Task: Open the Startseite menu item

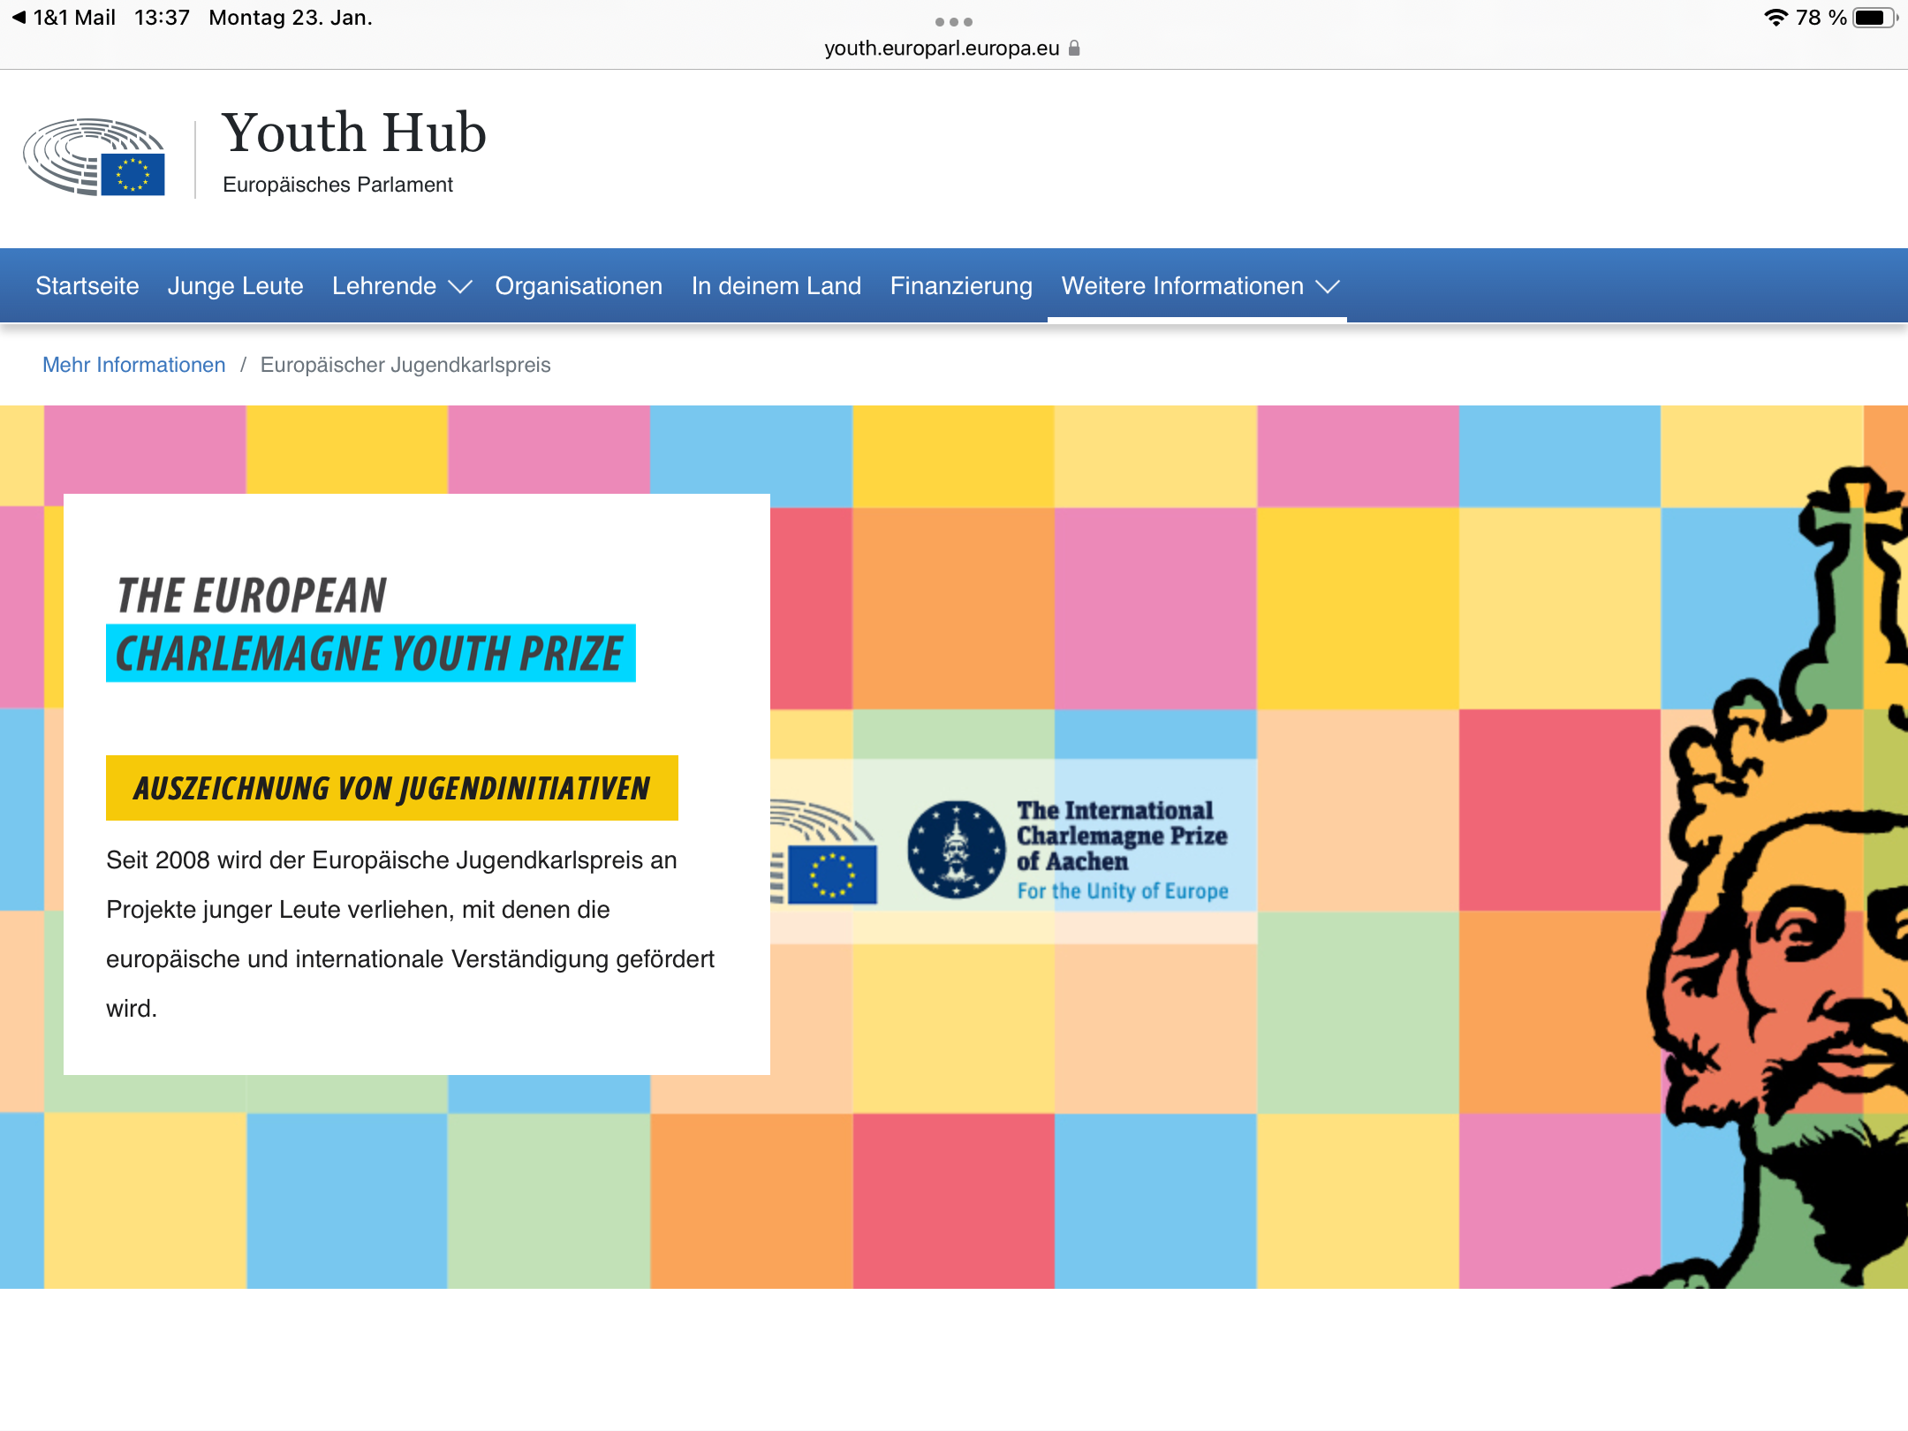Action: click(x=87, y=286)
